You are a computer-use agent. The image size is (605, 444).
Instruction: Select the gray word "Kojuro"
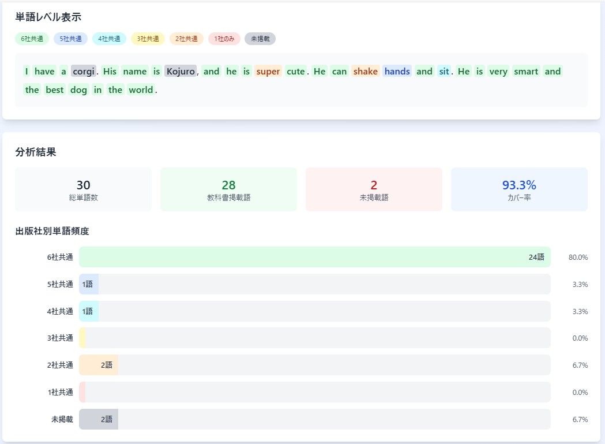click(x=181, y=72)
